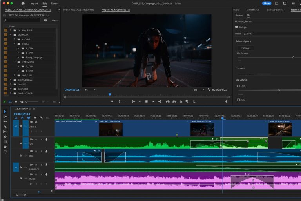301x201 pixels.
Task: Click the Lift button
Action: 168,101
